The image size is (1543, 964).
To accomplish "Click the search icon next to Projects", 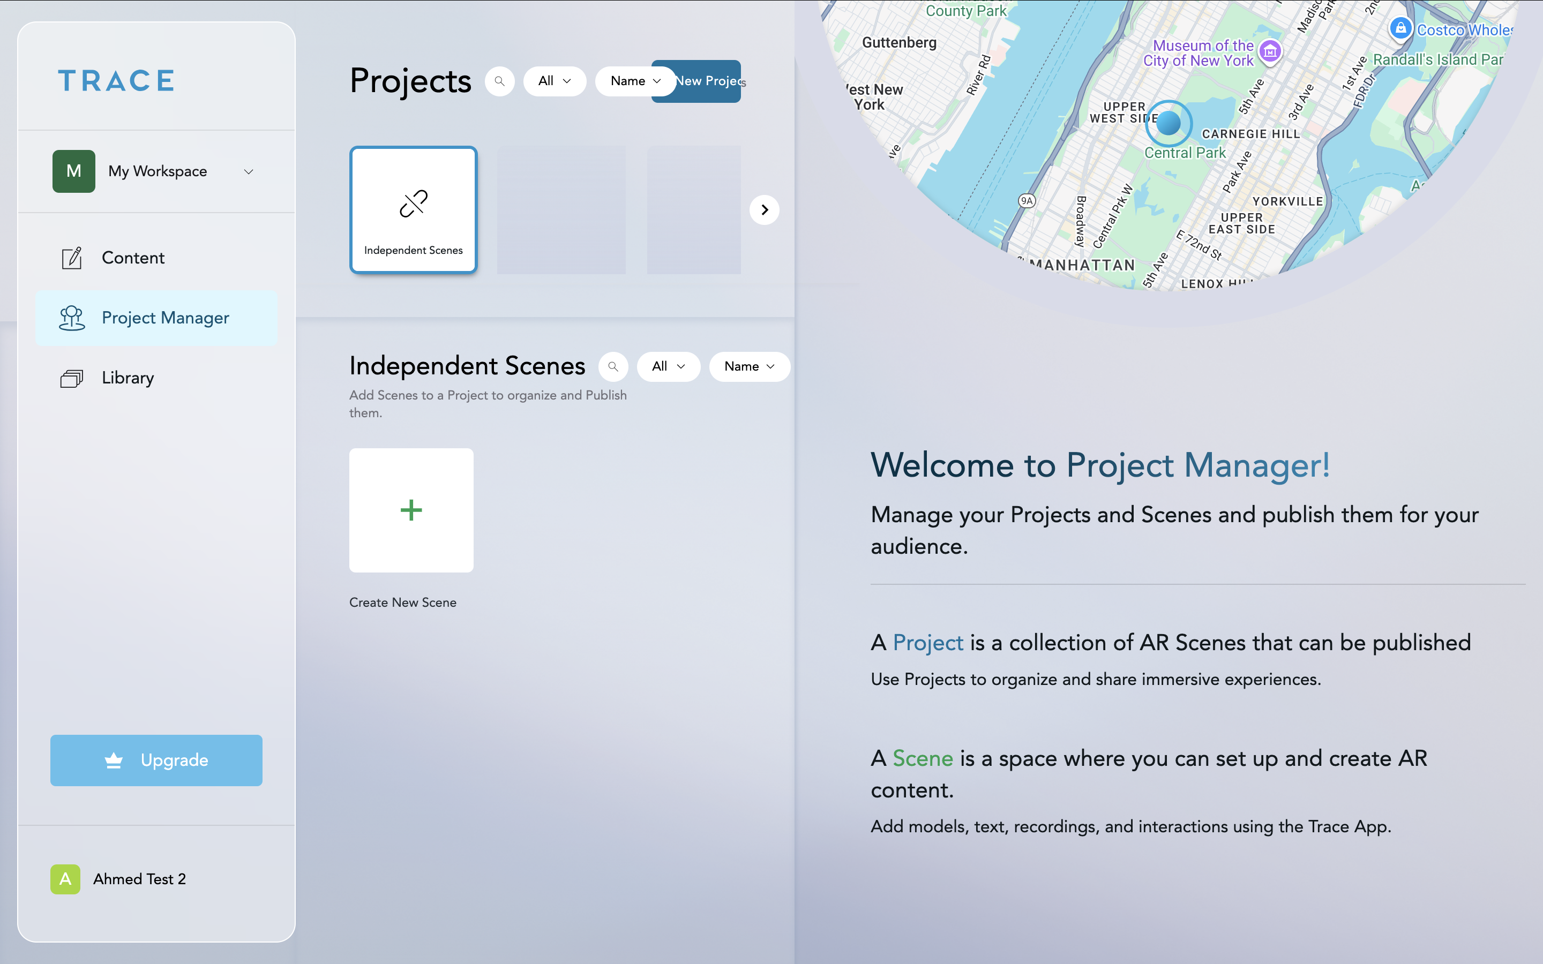I will pyautogui.click(x=500, y=81).
